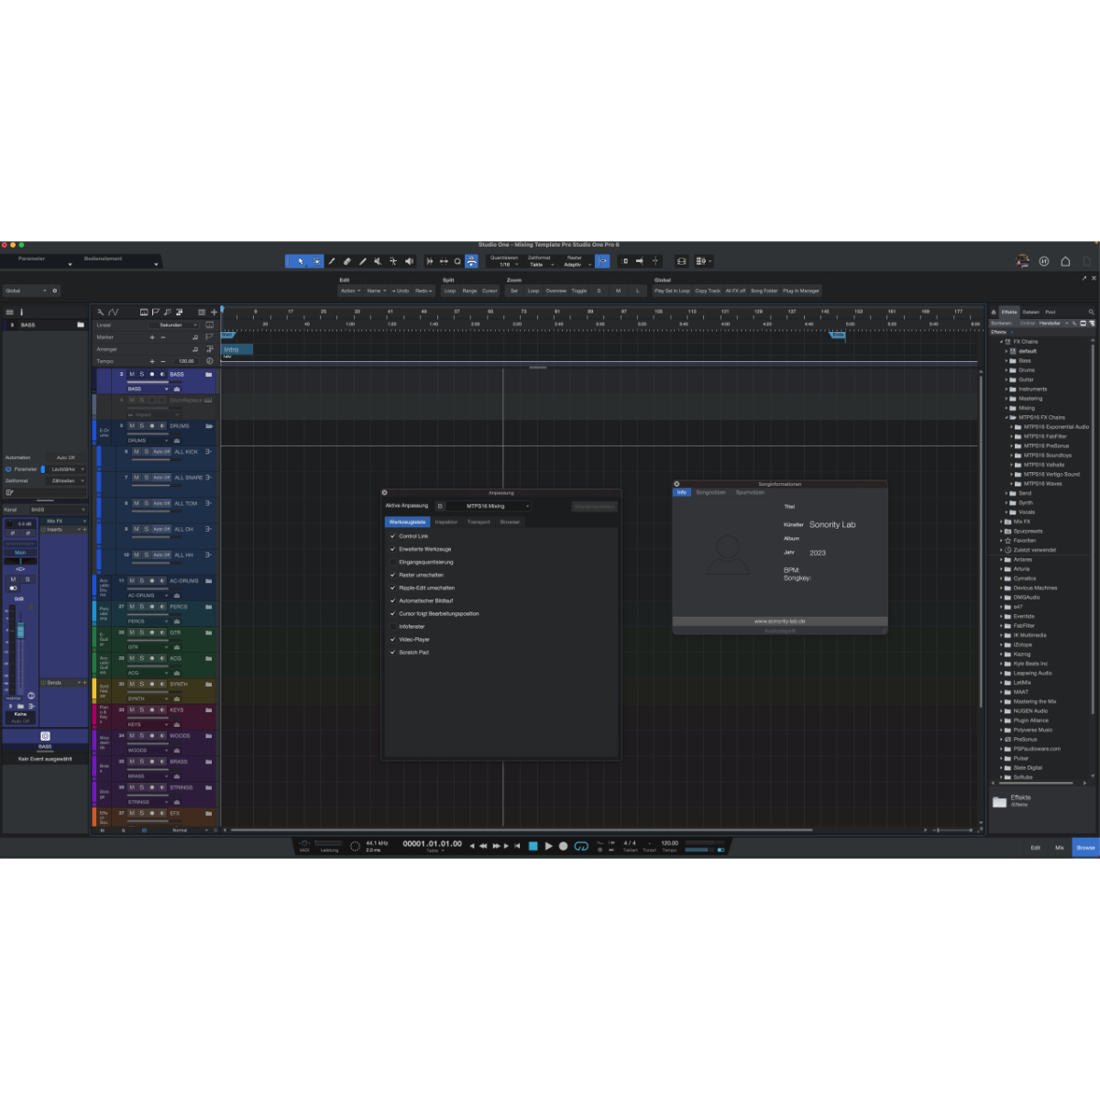Click the bus icon on ALL KICK track
The width and height of the screenshot is (1100, 1100).
pos(209,452)
